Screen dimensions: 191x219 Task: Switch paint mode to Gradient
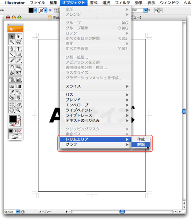tap(15, 131)
